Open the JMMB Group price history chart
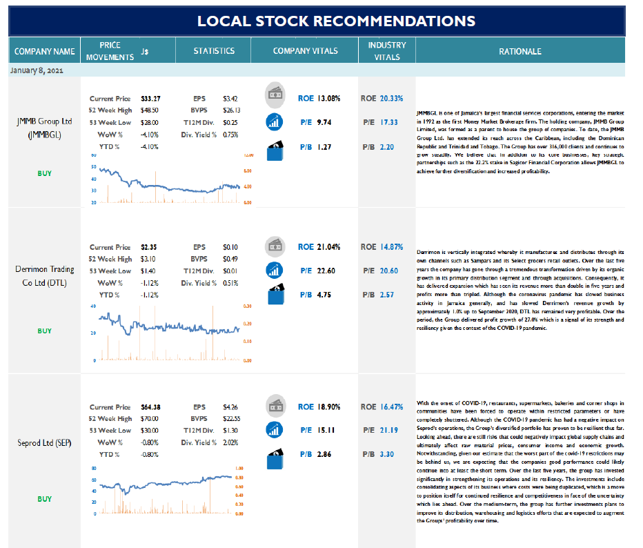Screen dimensions: 643x548 pos(171,179)
